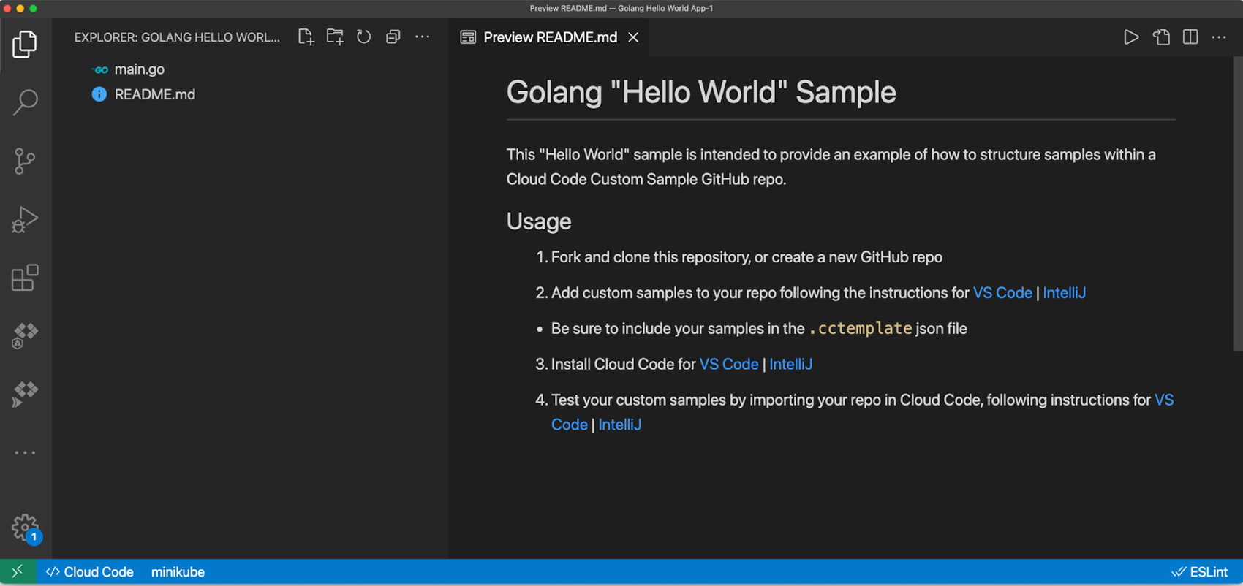Open IntelliJ link in step 2
The image size is (1243, 586).
[x=1064, y=293]
